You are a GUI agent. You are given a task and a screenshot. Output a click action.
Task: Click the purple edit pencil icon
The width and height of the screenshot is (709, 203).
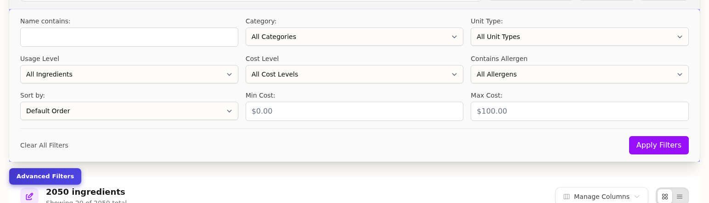(29, 196)
